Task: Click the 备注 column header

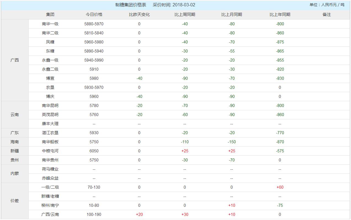Action: (x=326, y=15)
